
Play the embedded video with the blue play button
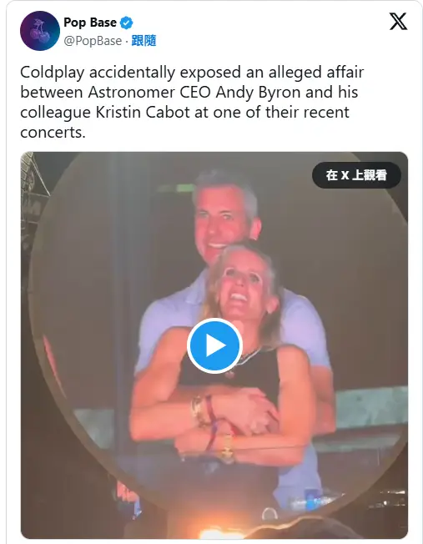tap(214, 345)
